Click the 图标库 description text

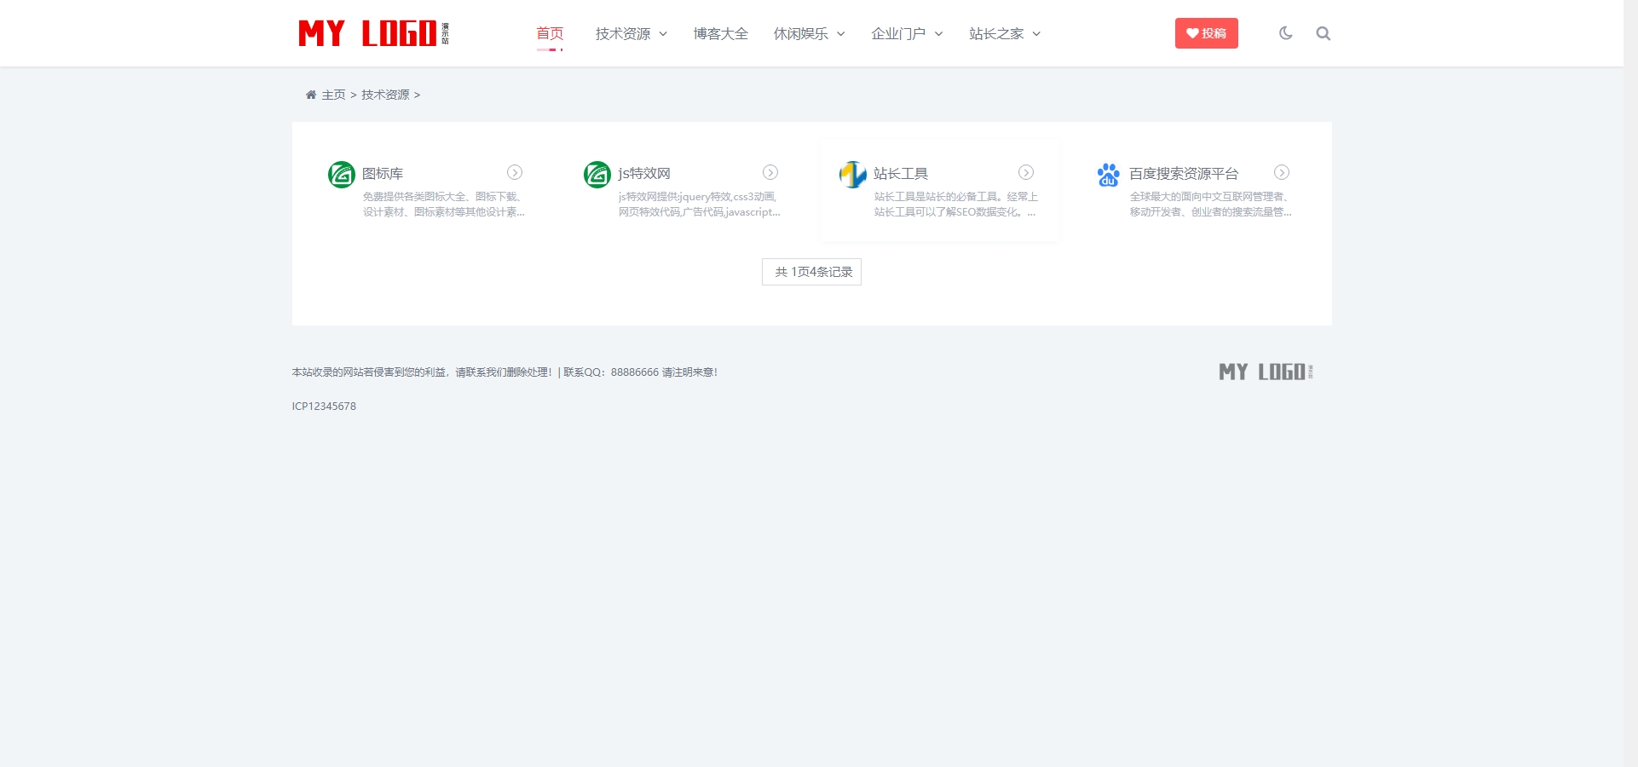pos(443,205)
